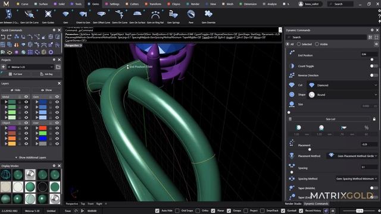This screenshot has height=214, width=381.
Task: Select the All radio button
Action: click(x=288, y=44)
